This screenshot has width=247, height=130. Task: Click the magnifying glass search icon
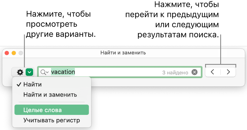point(44,72)
